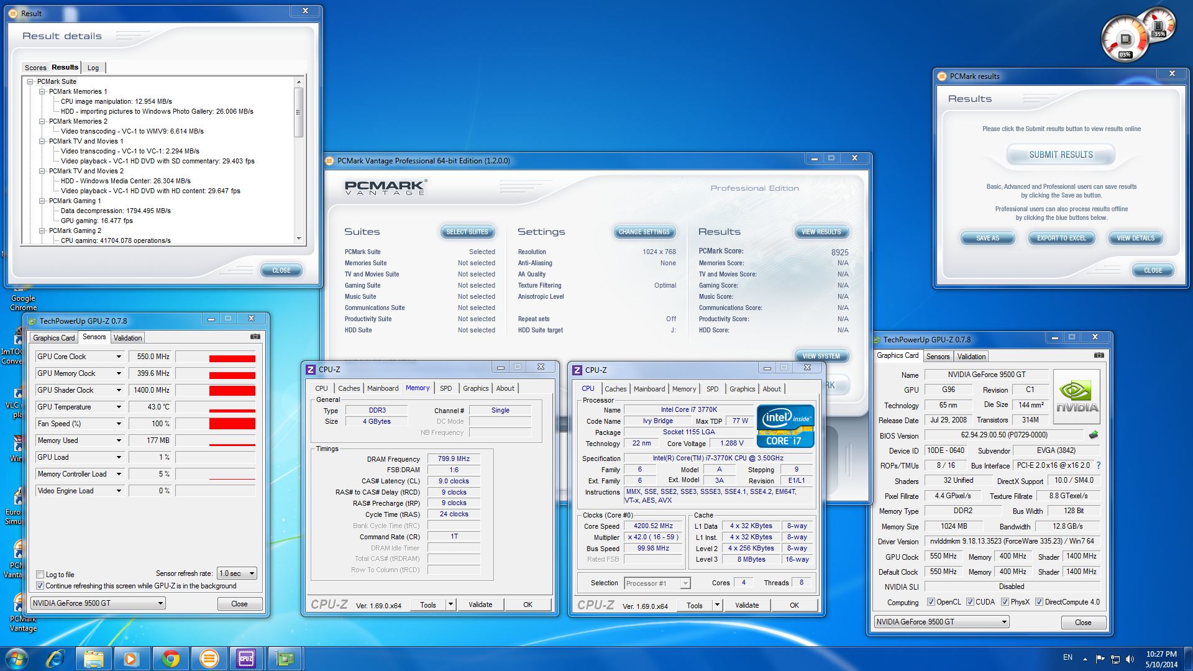
Task: Click the NVIDIA logo in GPU-Z
Action: pyautogui.click(x=1077, y=397)
